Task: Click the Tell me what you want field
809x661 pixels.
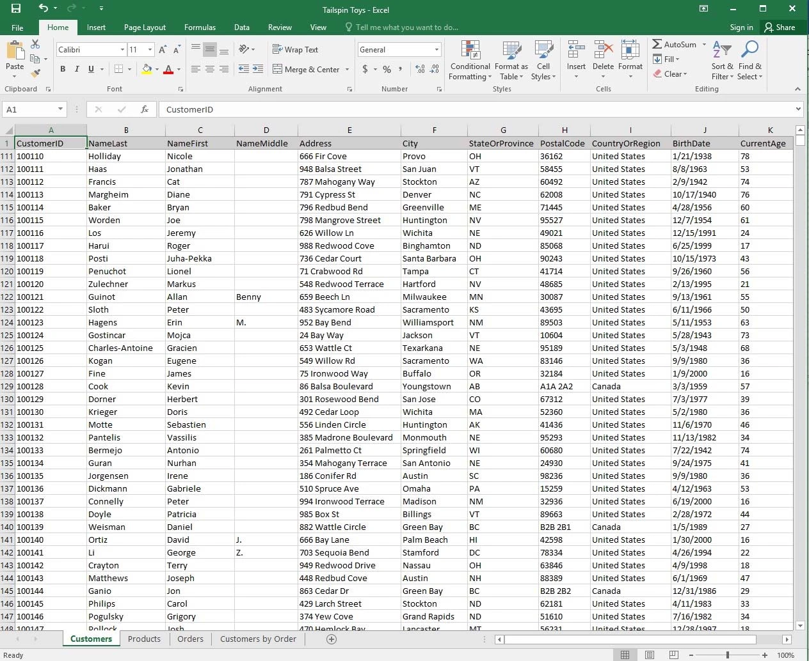Action: tap(406, 27)
